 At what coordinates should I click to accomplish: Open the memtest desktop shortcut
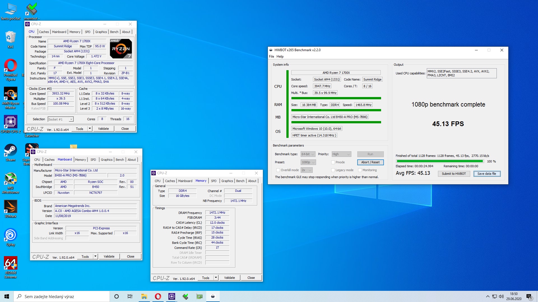click(32, 11)
